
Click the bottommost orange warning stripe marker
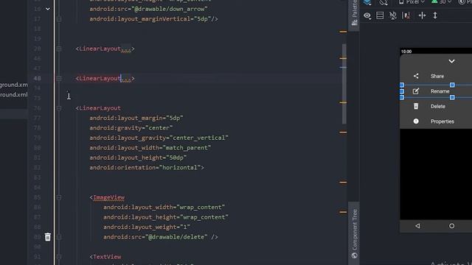coord(343,212)
